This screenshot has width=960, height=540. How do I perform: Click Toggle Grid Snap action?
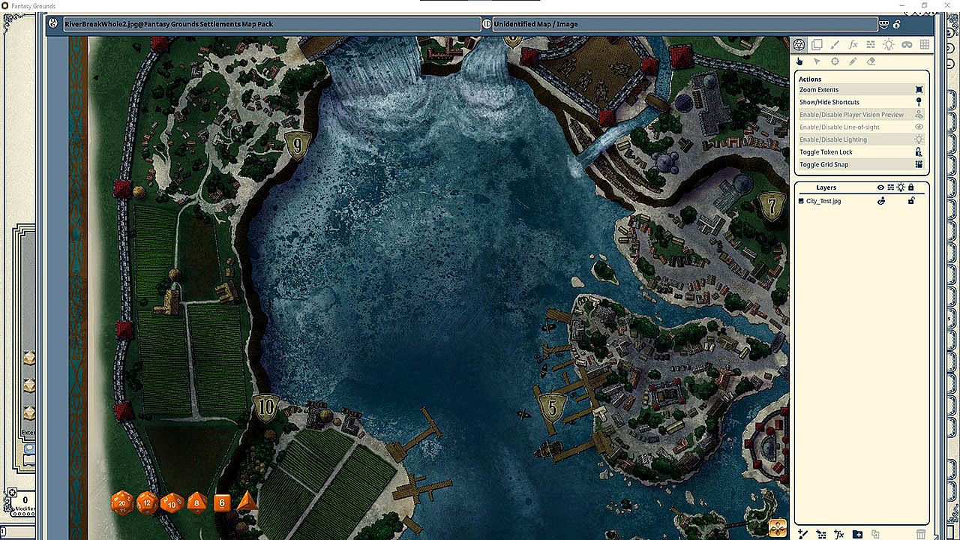coord(861,164)
